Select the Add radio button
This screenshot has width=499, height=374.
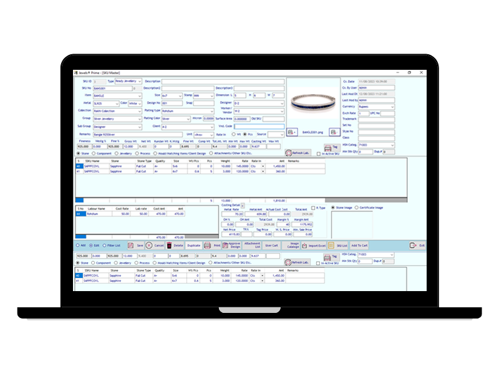77,246
